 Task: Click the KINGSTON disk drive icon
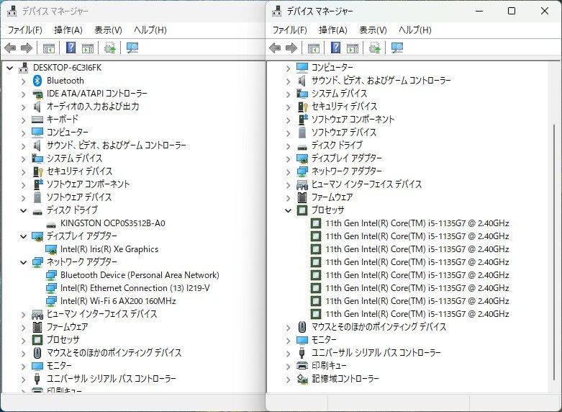[x=51, y=223]
